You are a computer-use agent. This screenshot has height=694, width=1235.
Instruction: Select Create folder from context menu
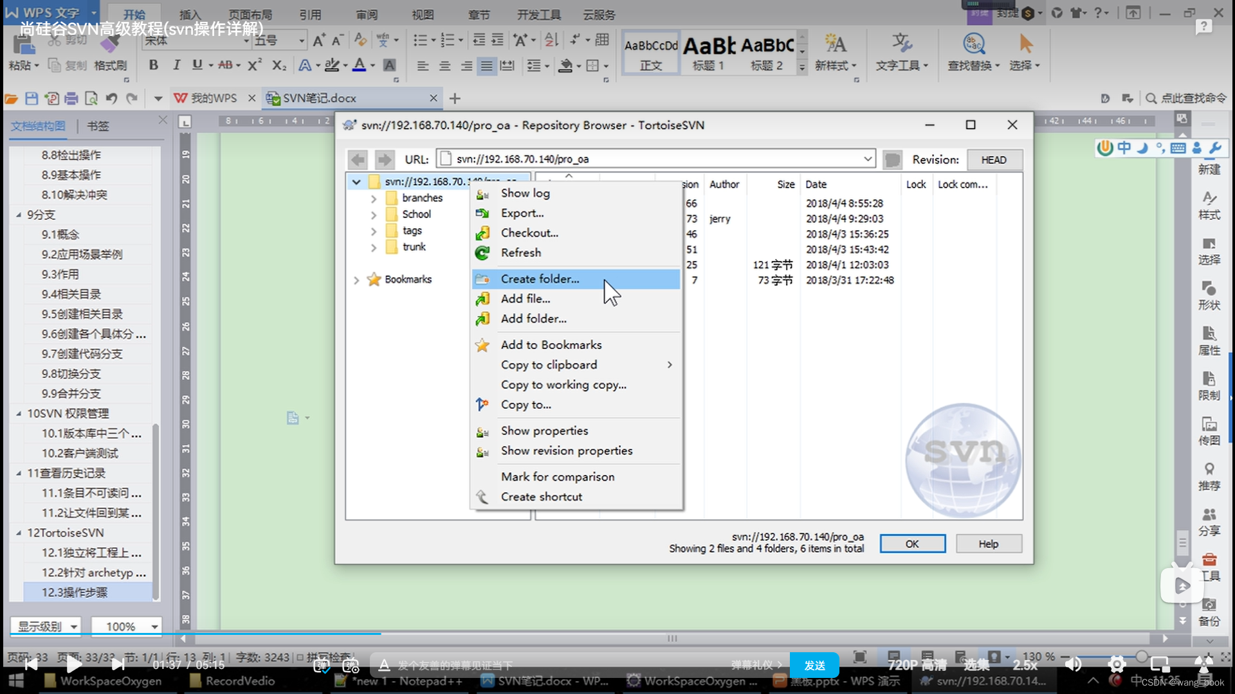[x=540, y=278]
